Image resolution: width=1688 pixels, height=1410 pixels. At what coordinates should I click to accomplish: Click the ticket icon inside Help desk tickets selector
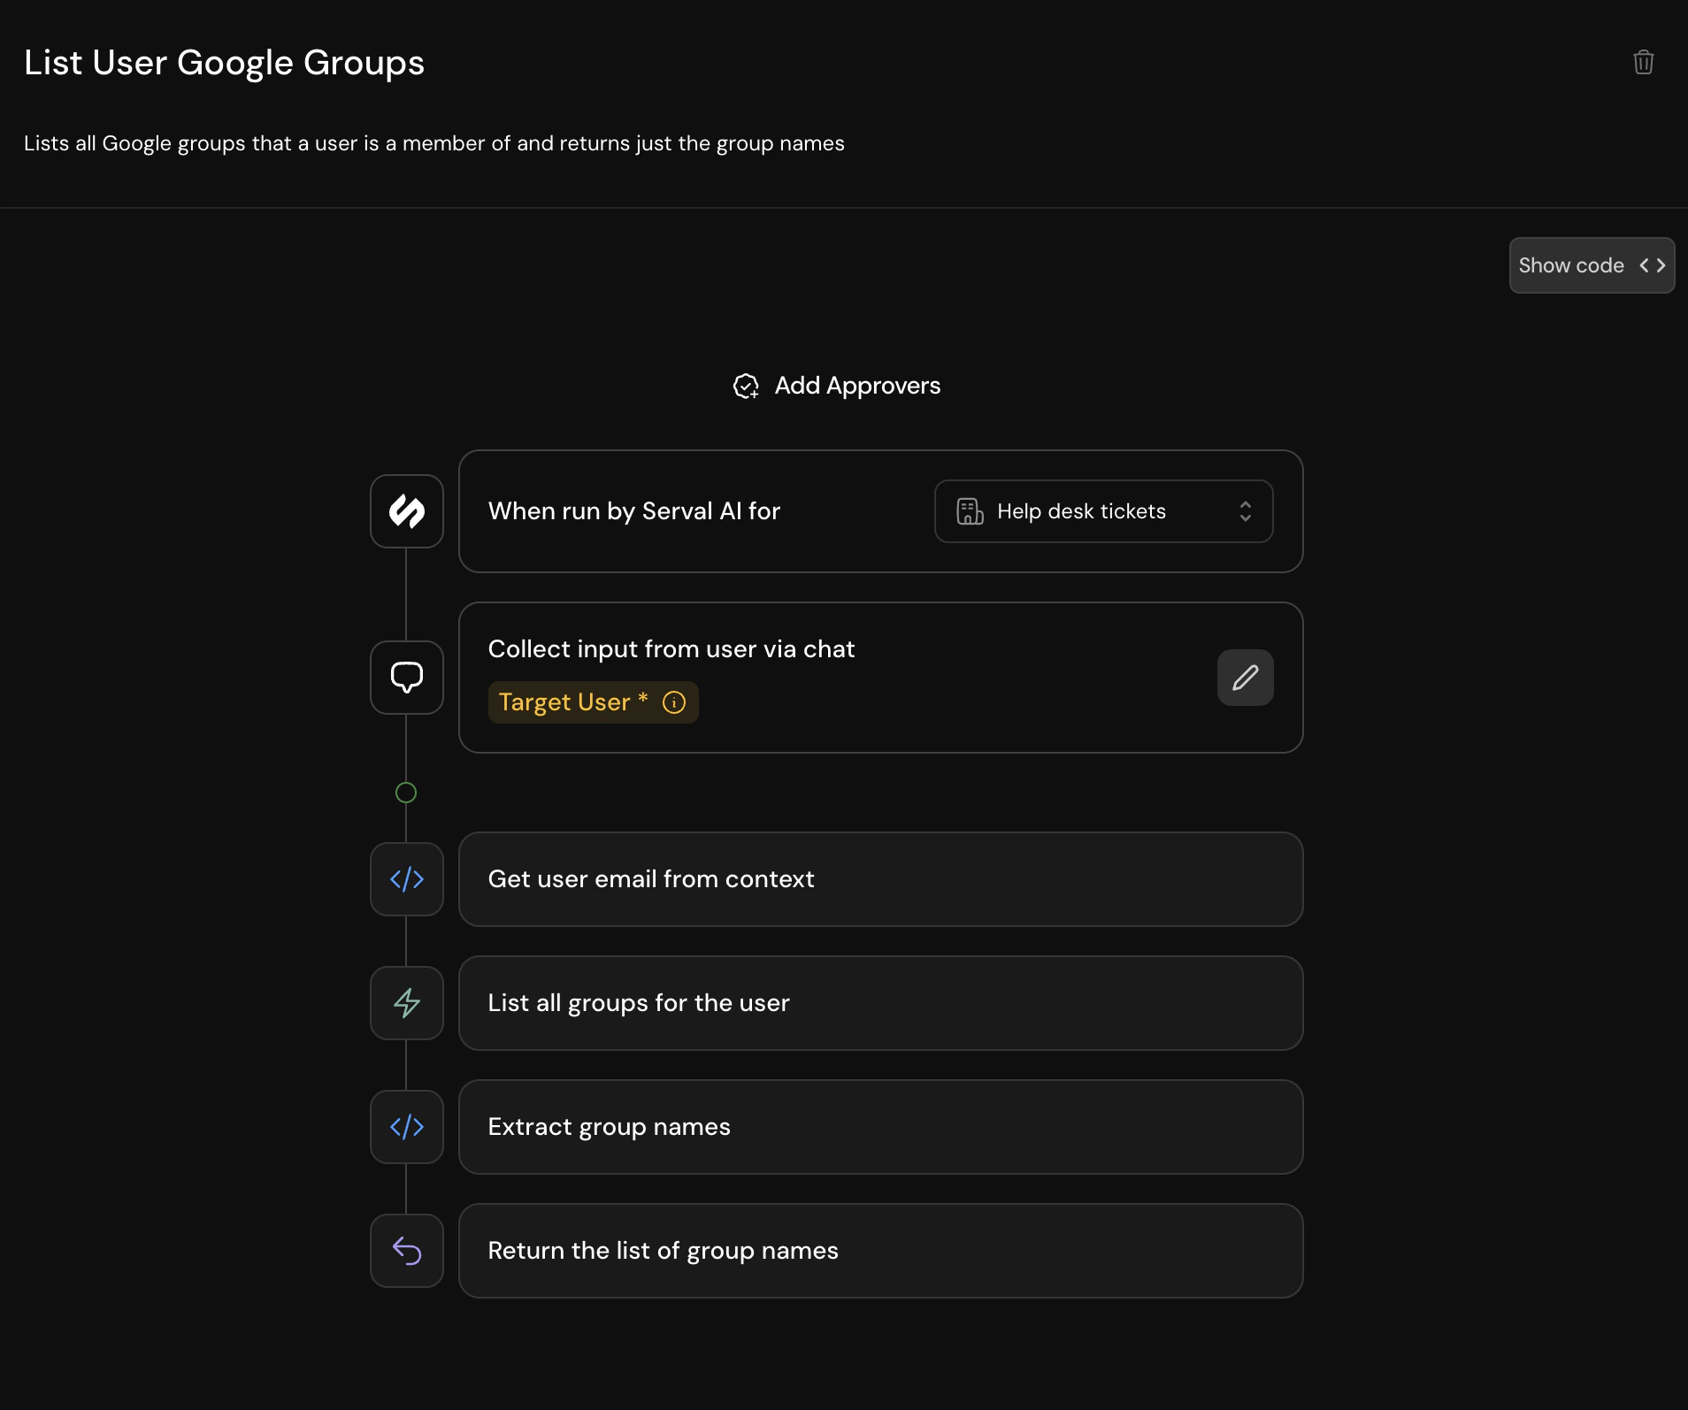click(970, 510)
